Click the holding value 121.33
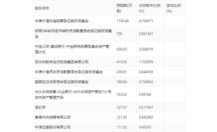 click(122, 117)
